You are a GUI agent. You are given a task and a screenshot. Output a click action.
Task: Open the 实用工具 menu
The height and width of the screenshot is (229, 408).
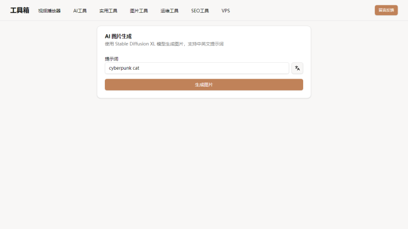coord(108,10)
